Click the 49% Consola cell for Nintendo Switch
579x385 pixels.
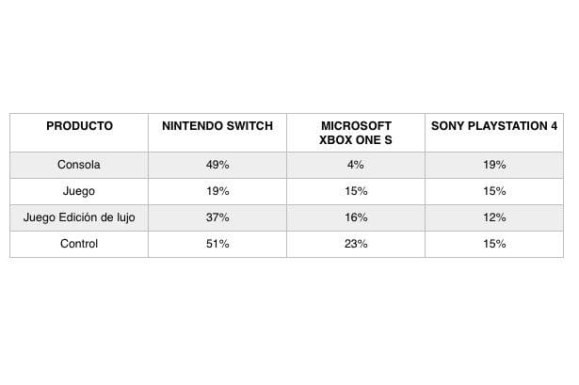[217, 165]
